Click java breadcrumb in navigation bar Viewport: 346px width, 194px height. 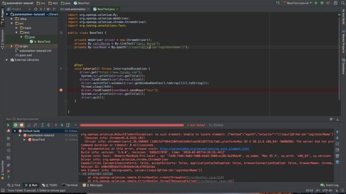pyautogui.click(x=66, y=3)
